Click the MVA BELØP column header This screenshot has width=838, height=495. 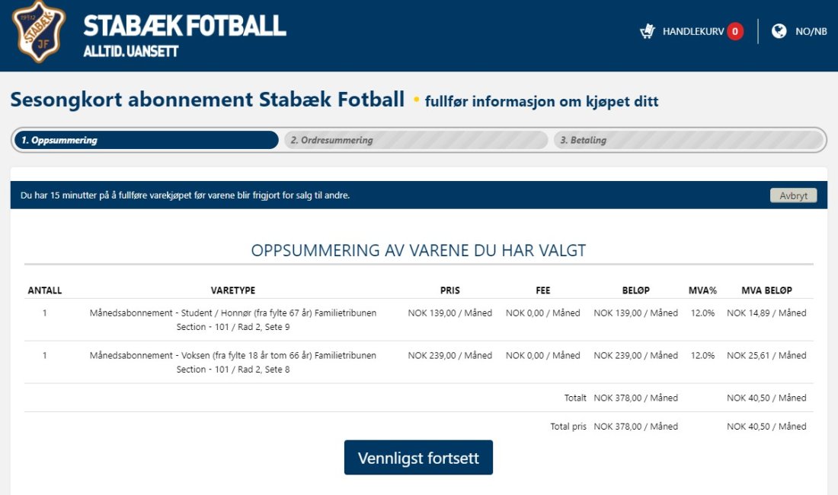[x=766, y=290]
